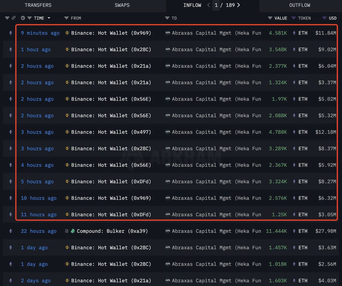
Task: Go to the next inflow page
Action: tap(239, 5)
